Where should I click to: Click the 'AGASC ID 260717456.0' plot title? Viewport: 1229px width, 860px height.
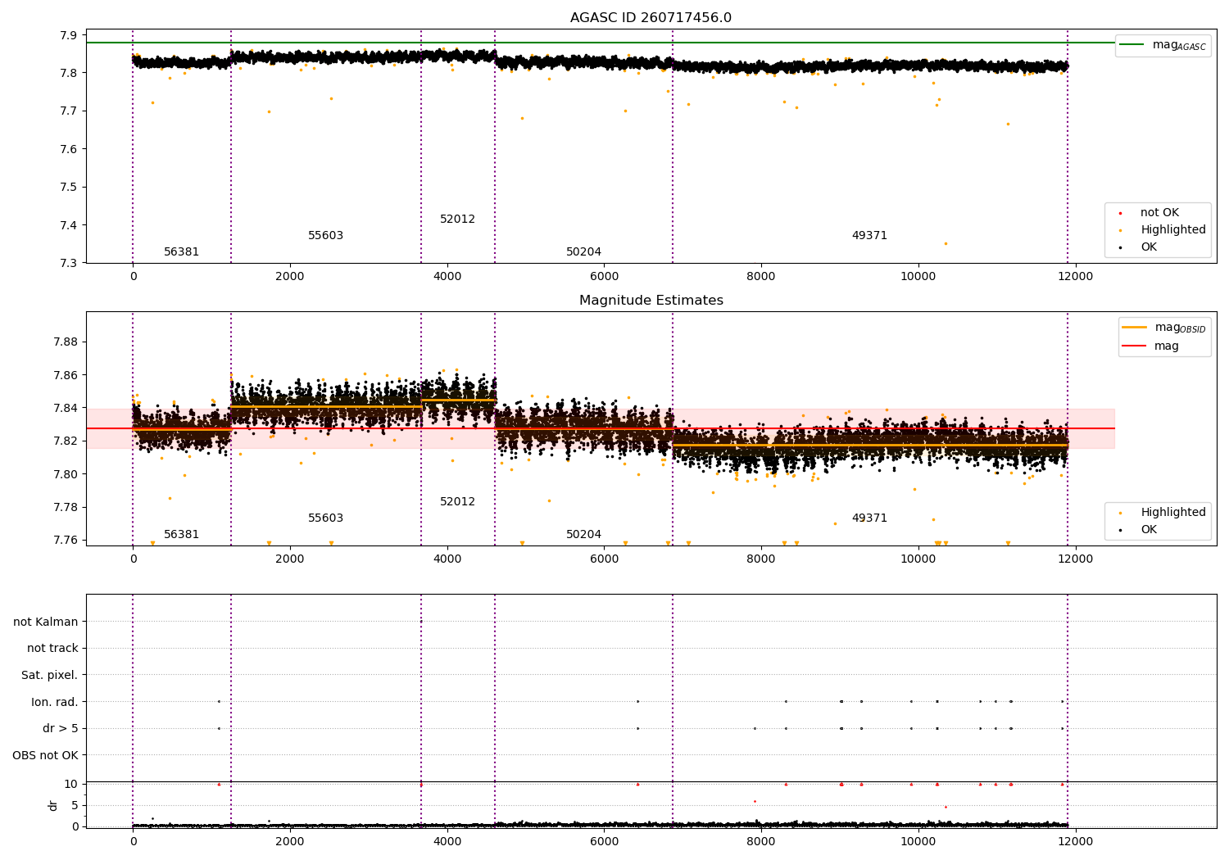click(x=651, y=18)
